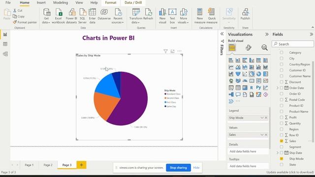Click the Refresh ribbon icon

click(148, 14)
